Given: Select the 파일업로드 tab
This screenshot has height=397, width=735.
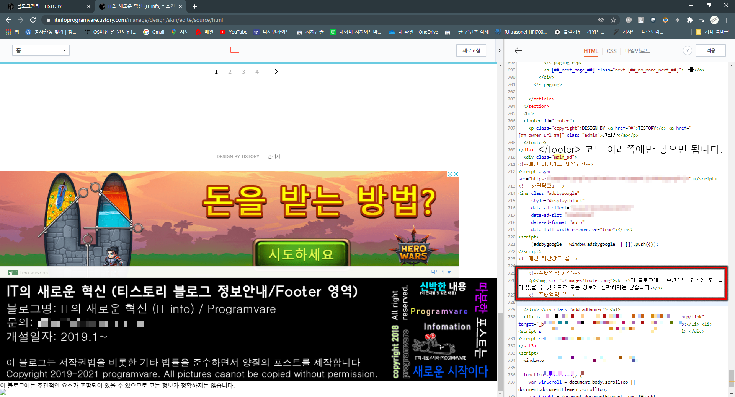Looking at the screenshot, I should (x=637, y=51).
